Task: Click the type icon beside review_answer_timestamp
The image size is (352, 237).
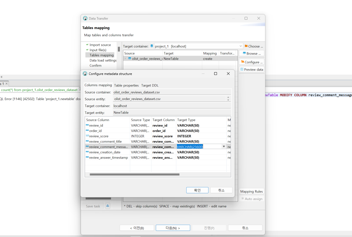Action: tap(87, 157)
